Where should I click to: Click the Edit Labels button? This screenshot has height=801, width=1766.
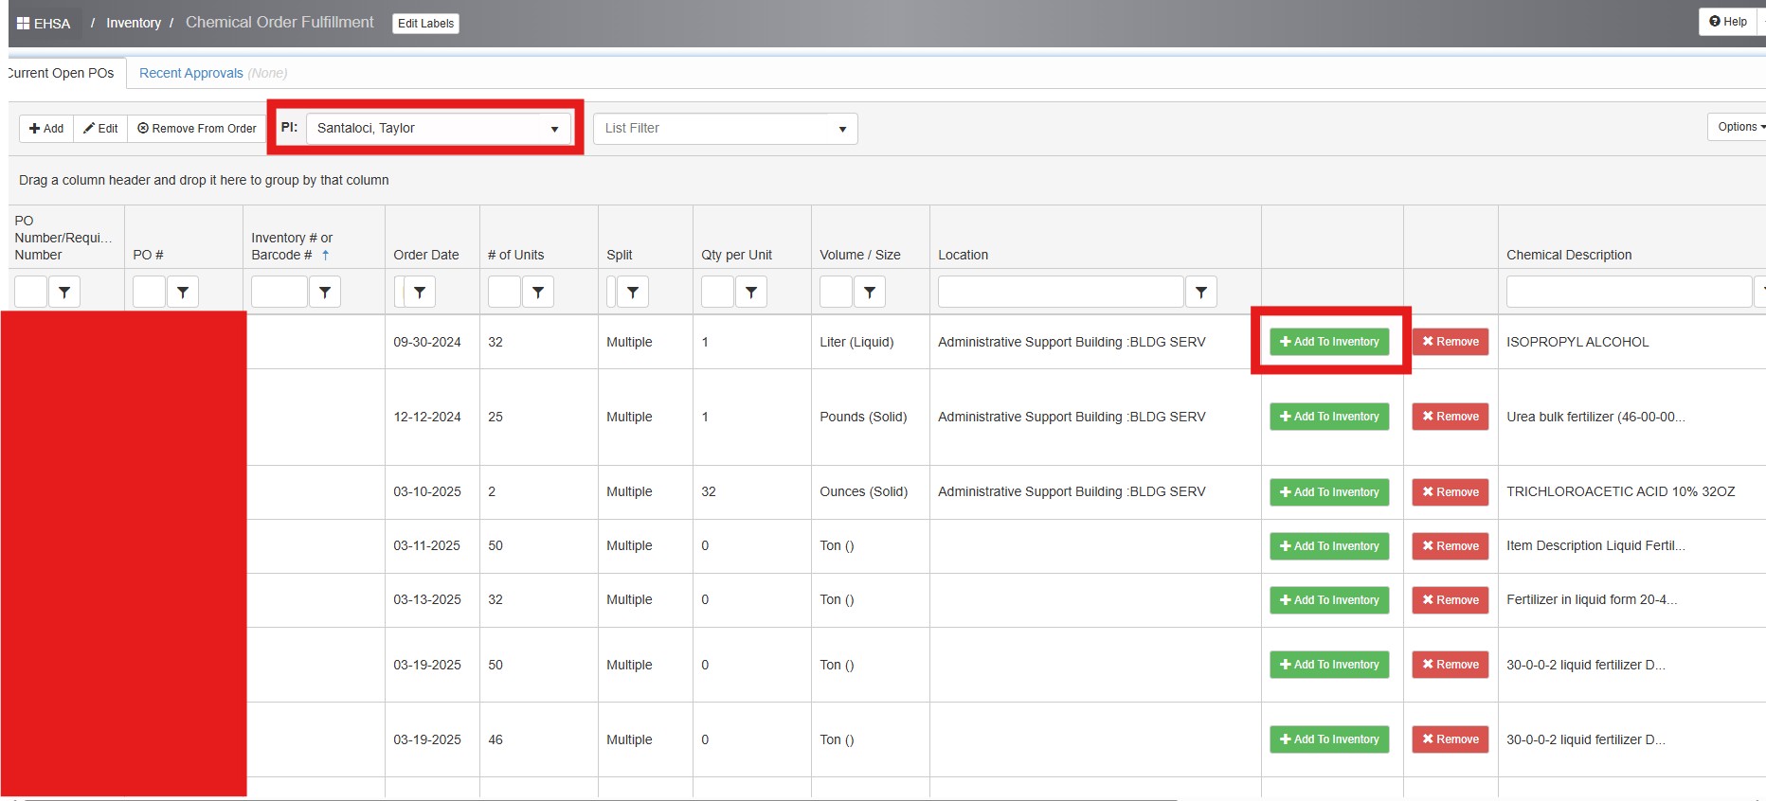pos(425,24)
